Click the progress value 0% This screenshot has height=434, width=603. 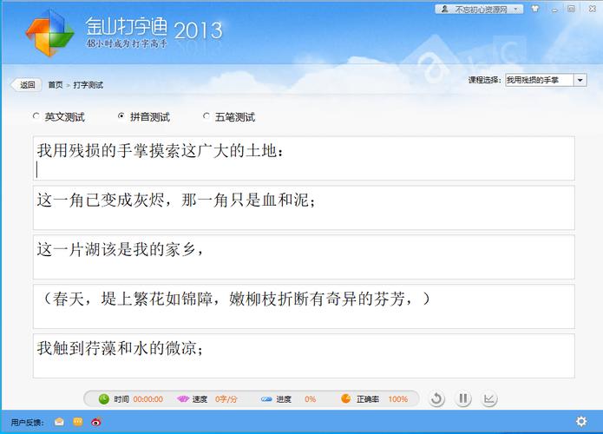311,399
